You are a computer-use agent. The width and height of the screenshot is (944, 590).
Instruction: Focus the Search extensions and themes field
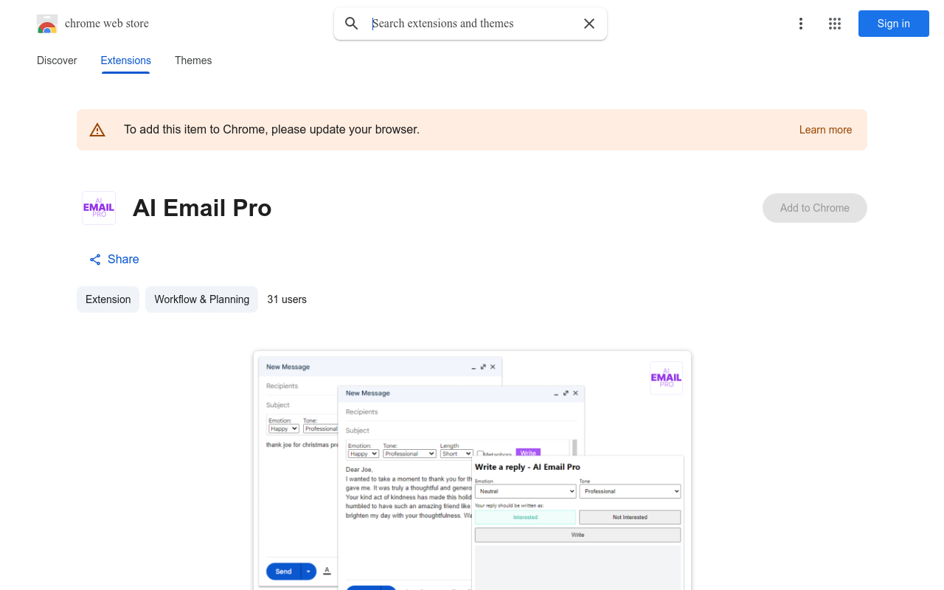click(472, 24)
